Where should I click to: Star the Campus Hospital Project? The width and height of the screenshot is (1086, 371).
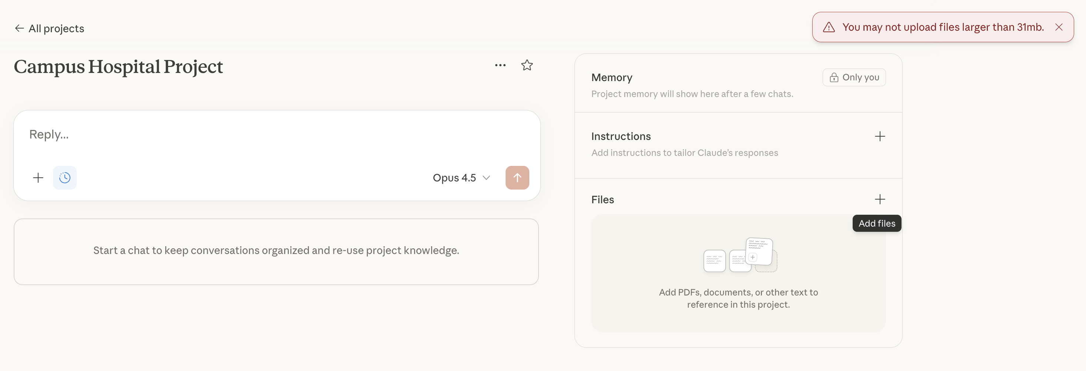pyautogui.click(x=527, y=65)
